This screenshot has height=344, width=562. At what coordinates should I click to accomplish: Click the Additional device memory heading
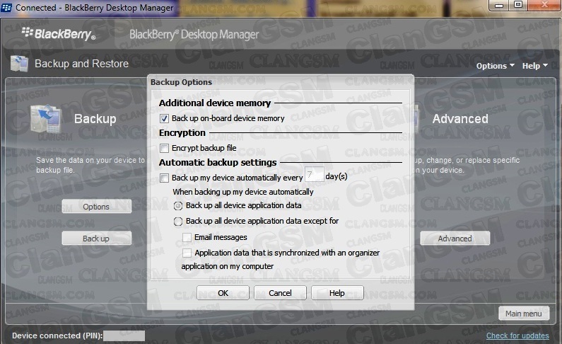215,103
